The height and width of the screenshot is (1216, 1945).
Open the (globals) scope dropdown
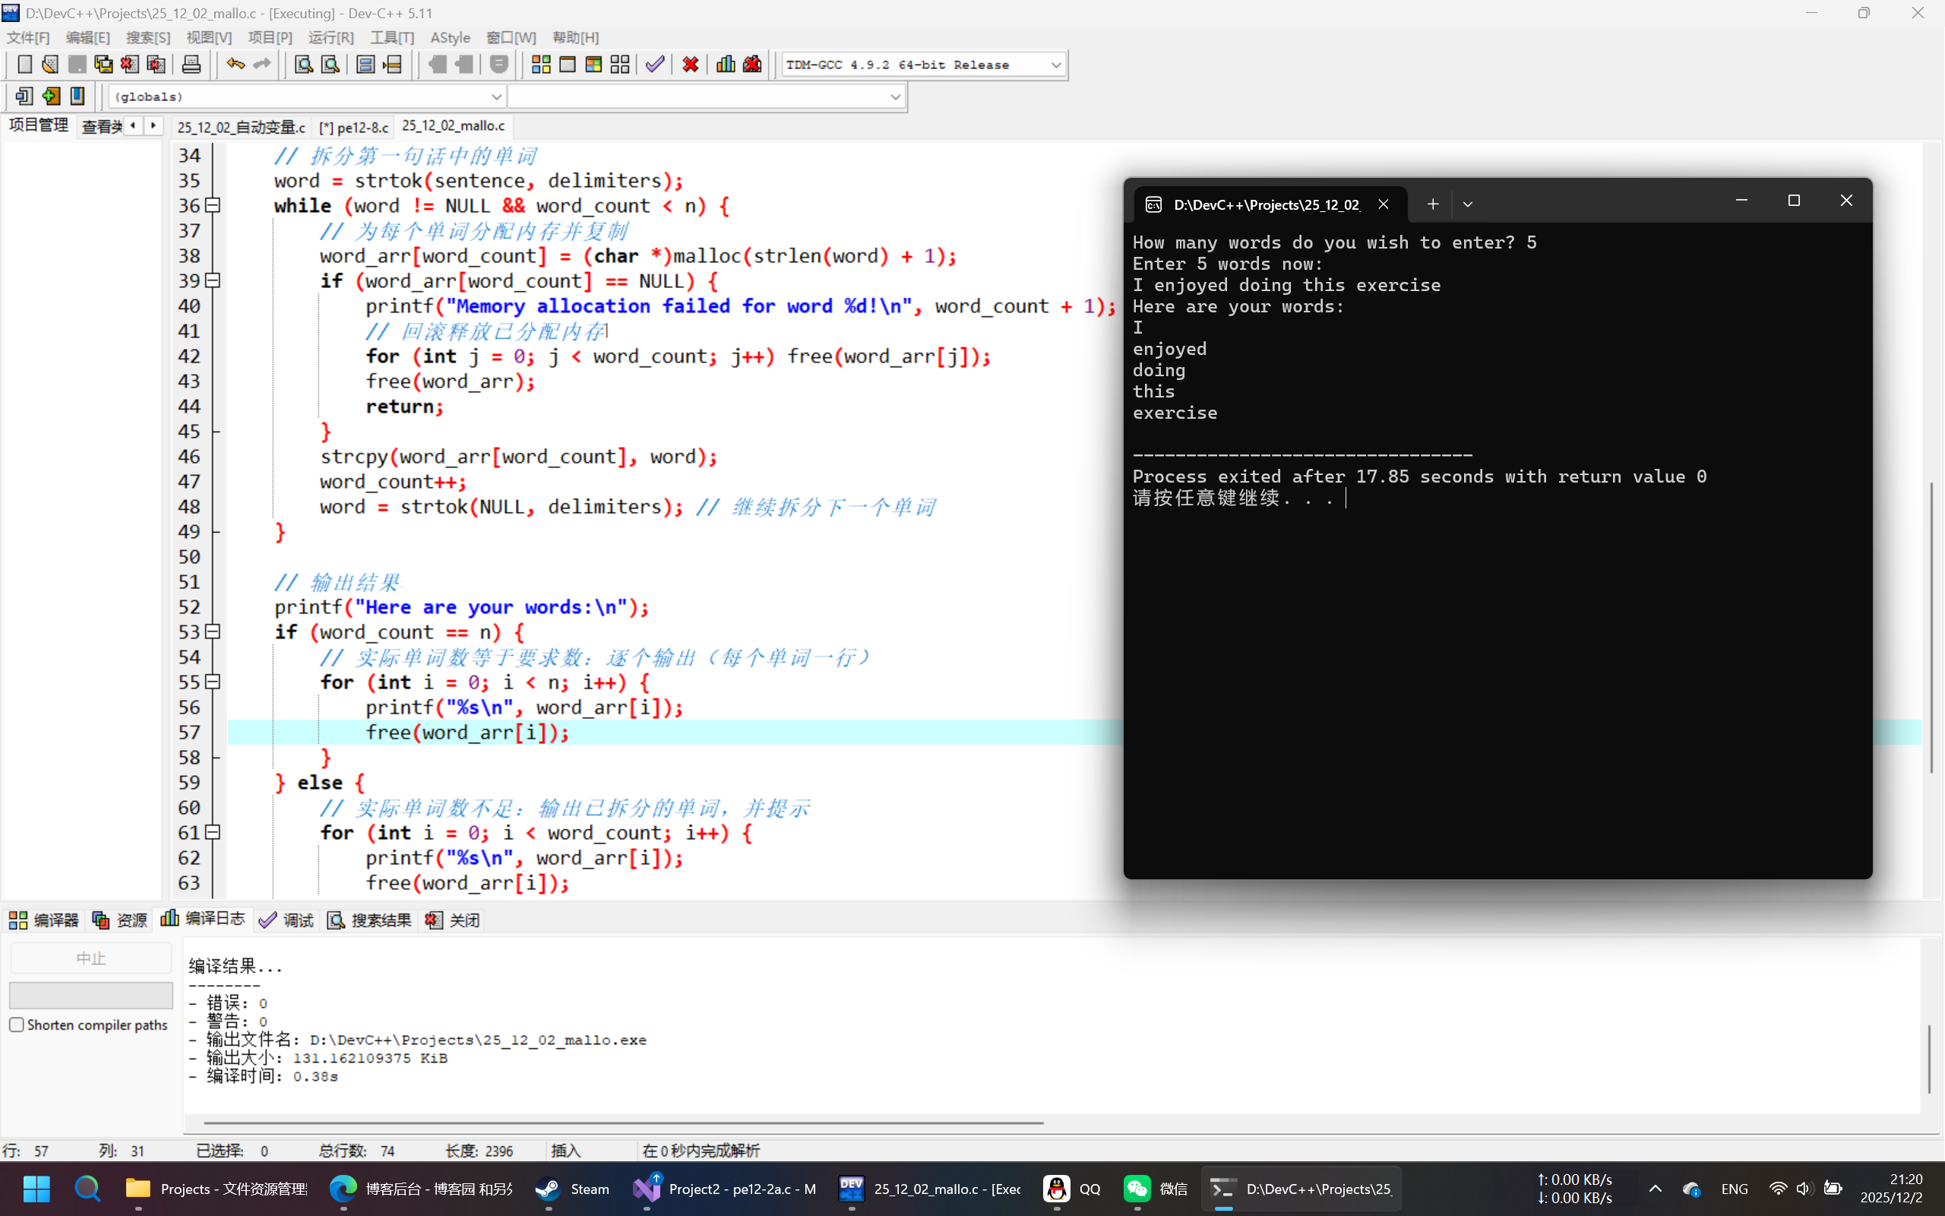point(496,97)
